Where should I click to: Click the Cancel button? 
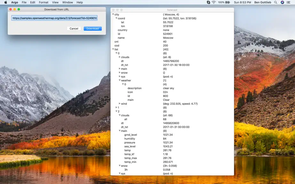point(74,28)
